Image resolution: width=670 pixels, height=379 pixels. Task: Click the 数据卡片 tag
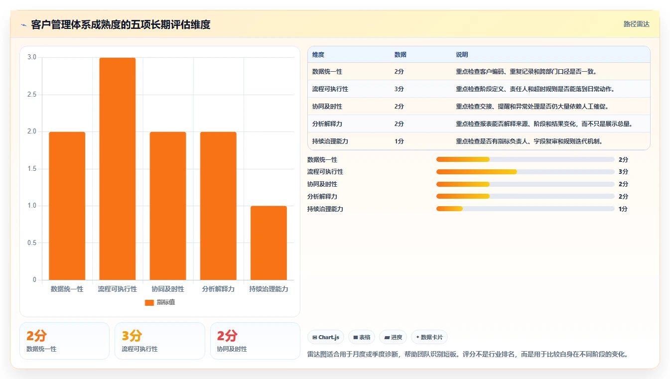[429, 337]
